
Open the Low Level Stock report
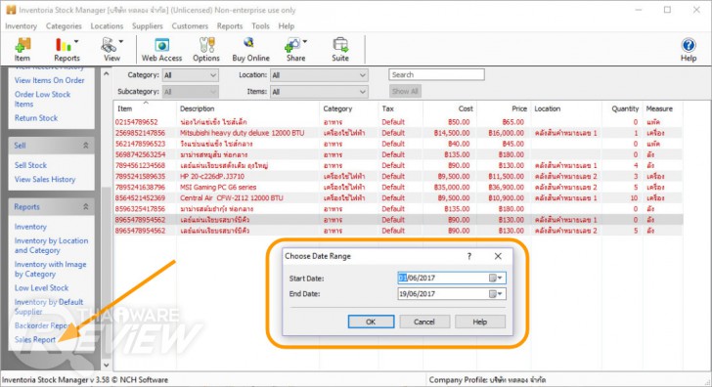[x=41, y=288]
